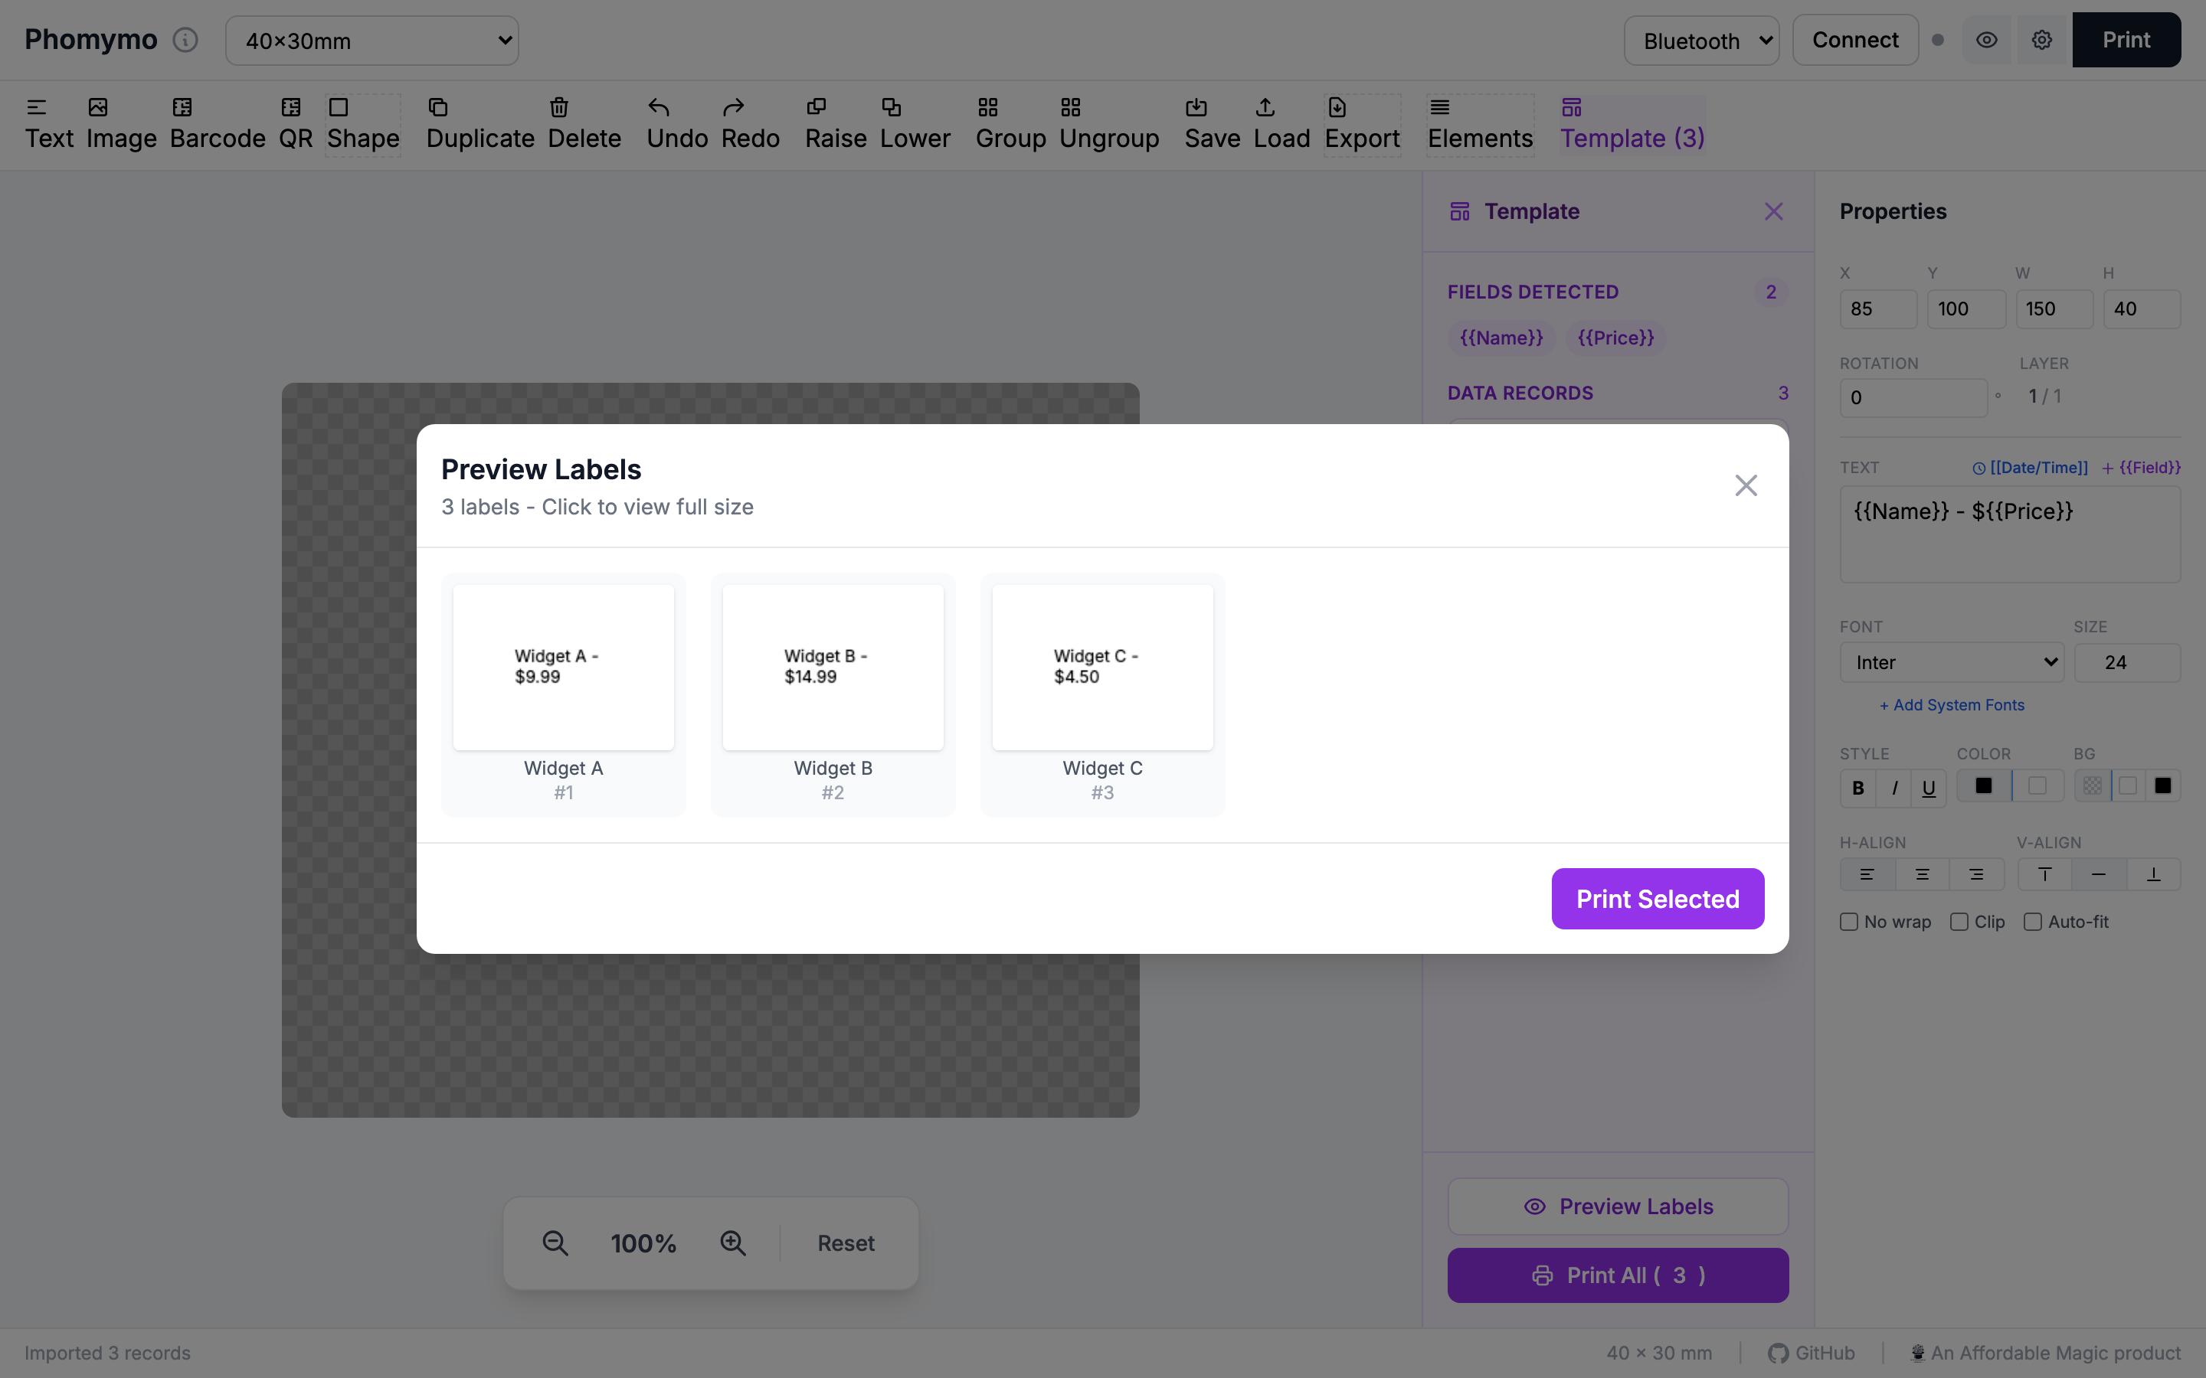The image size is (2206, 1378).
Task: Click the Add System Fonts link
Action: (x=1950, y=704)
